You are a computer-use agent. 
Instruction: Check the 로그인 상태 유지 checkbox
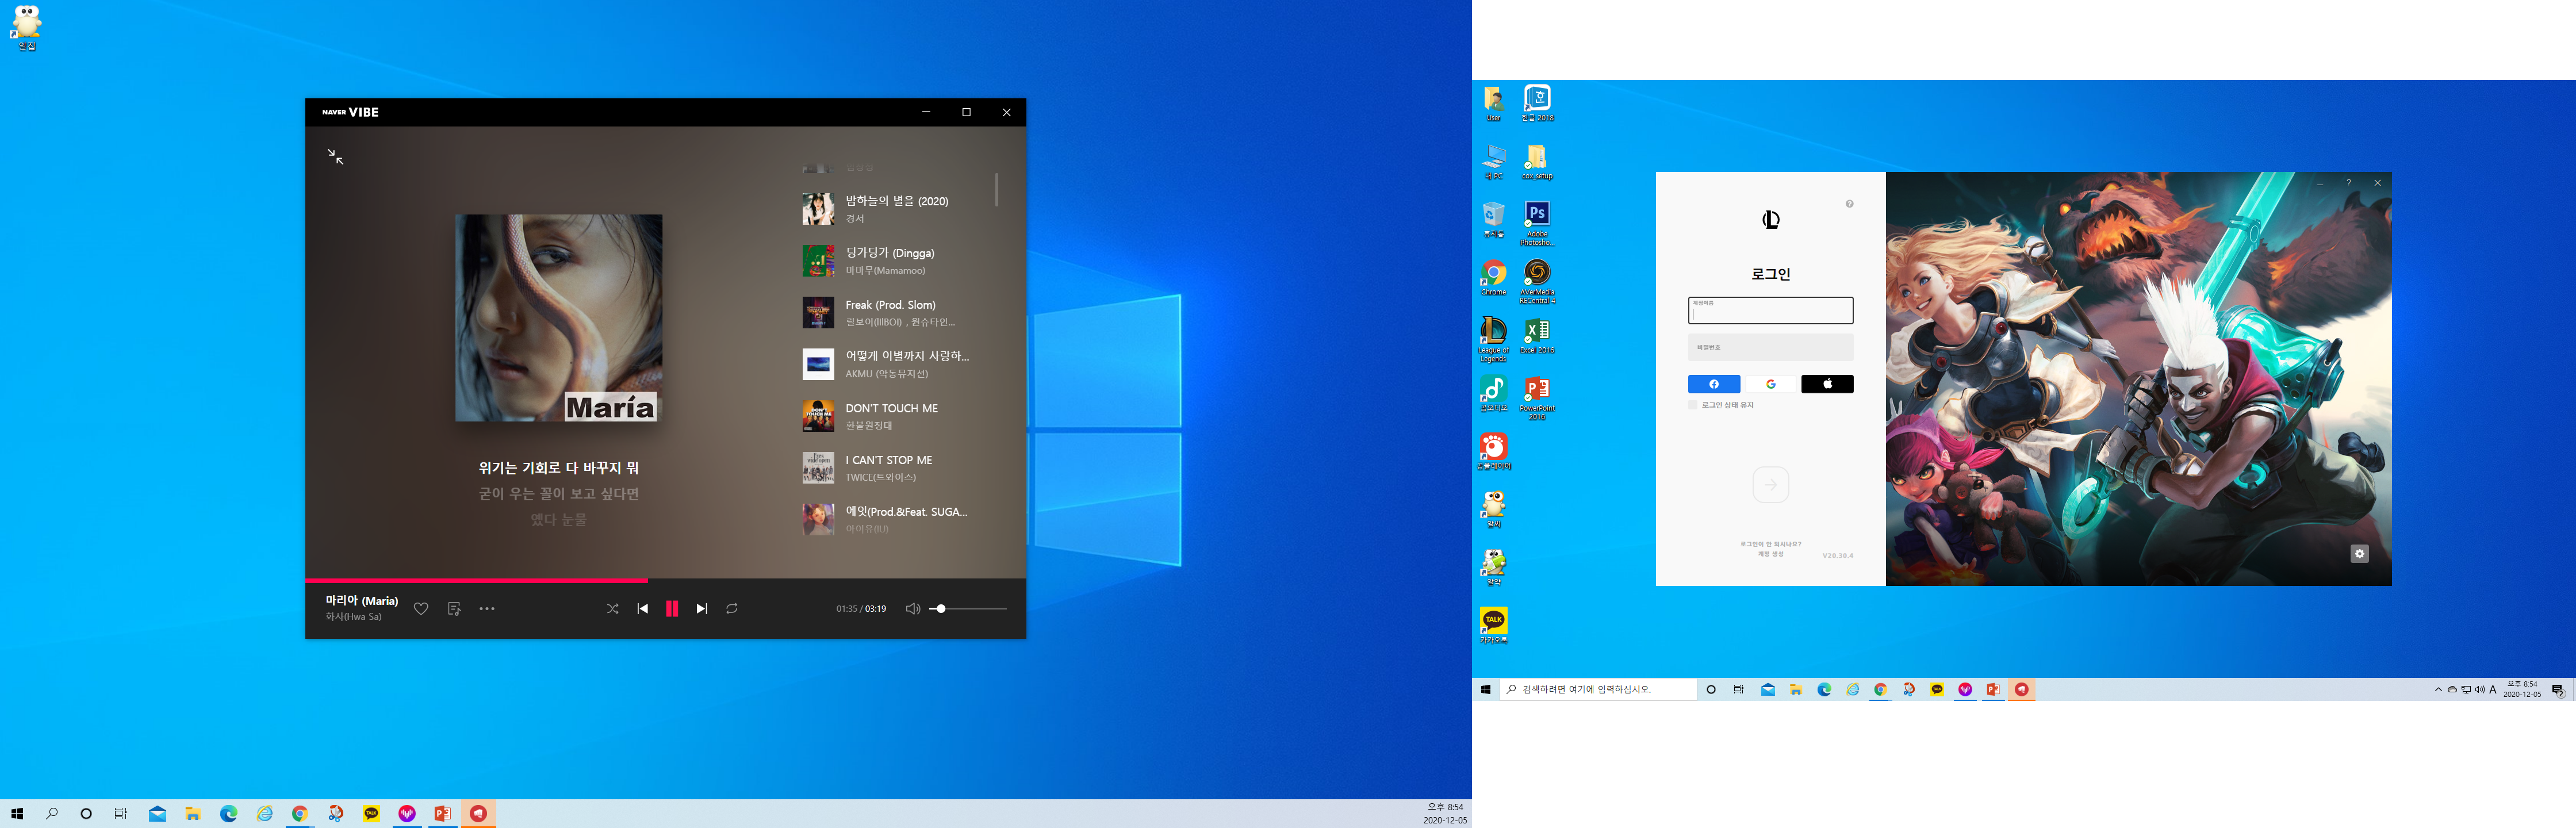click(x=1693, y=405)
